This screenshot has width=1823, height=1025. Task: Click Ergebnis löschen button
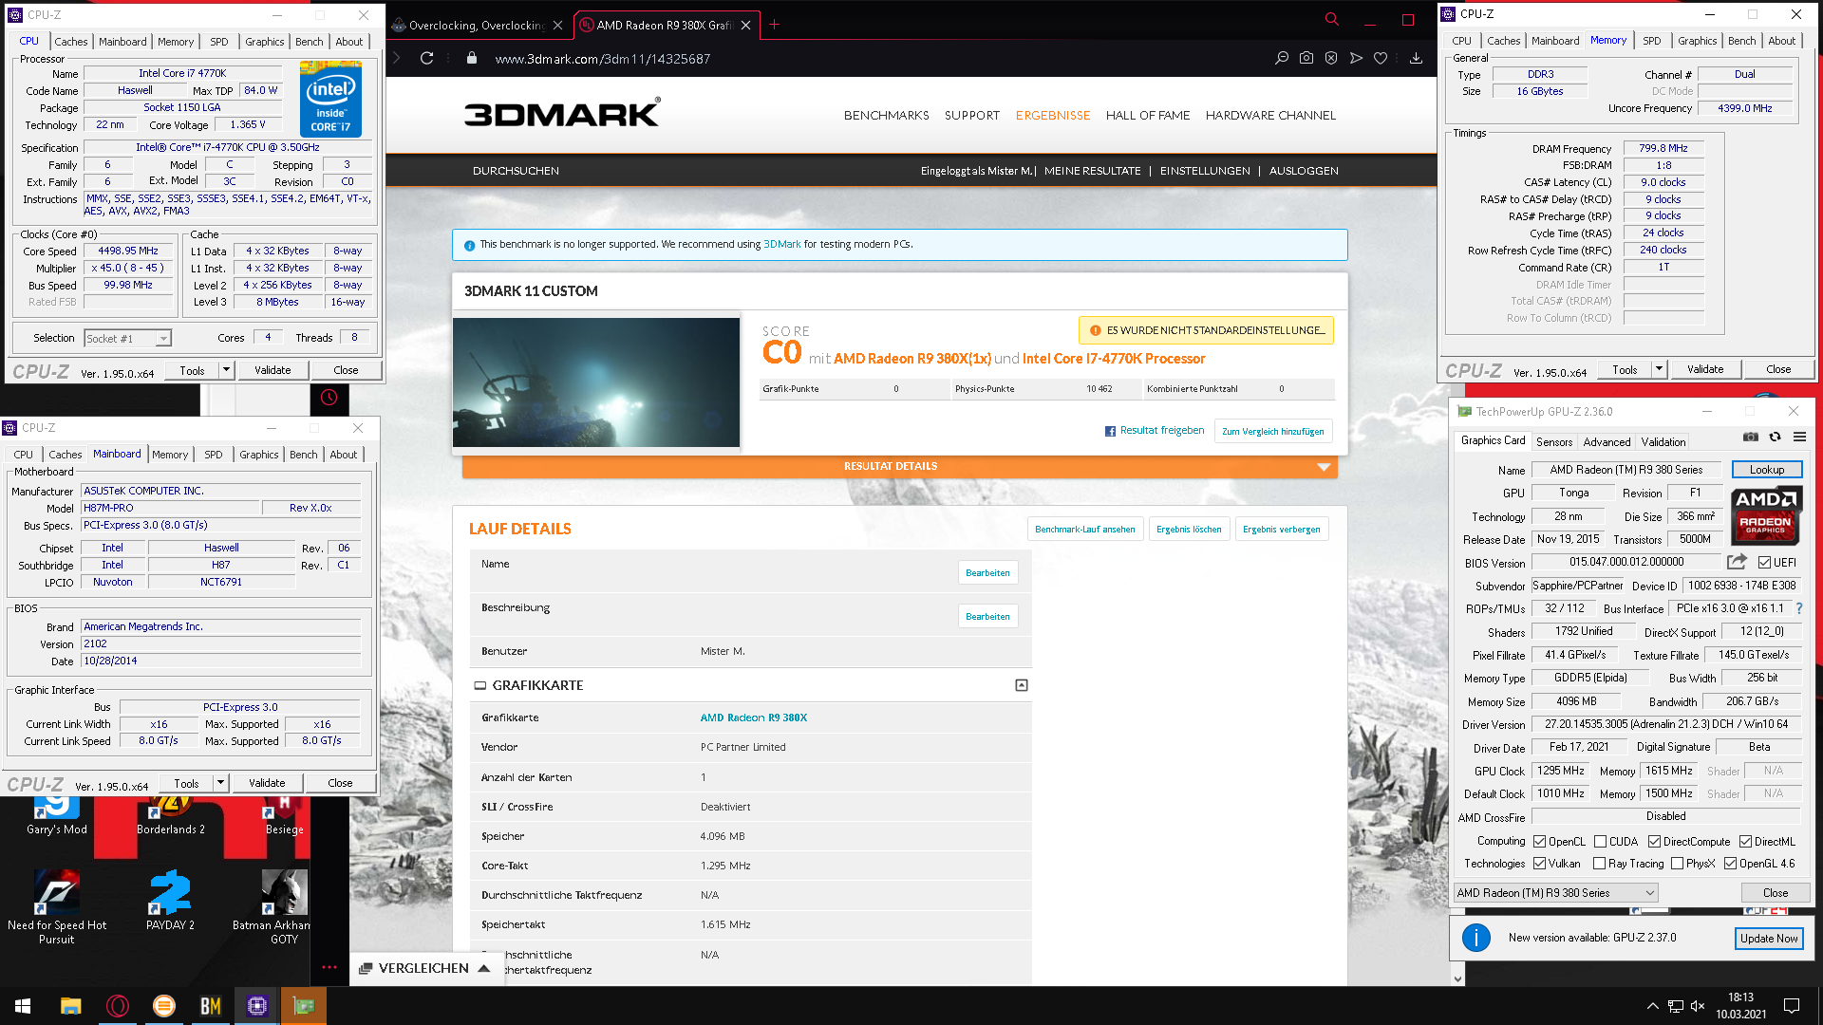(1189, 530)
